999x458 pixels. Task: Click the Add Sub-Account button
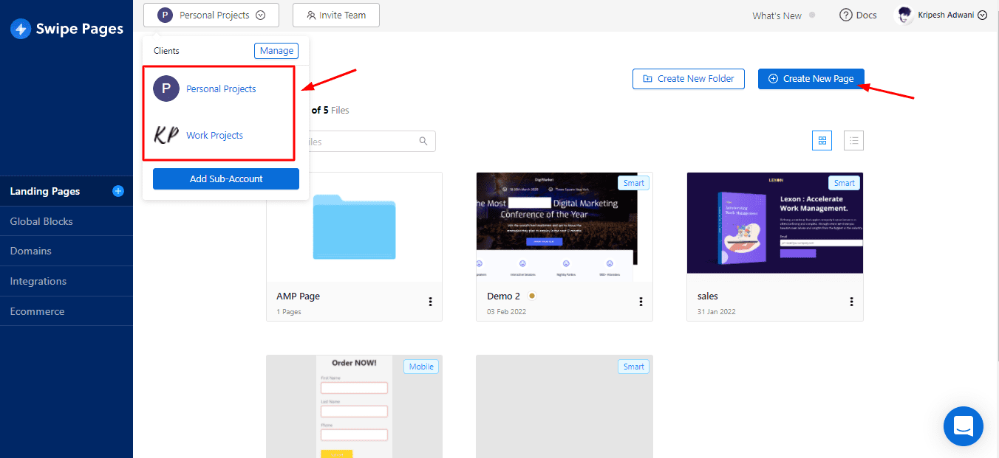click(225, 178)
